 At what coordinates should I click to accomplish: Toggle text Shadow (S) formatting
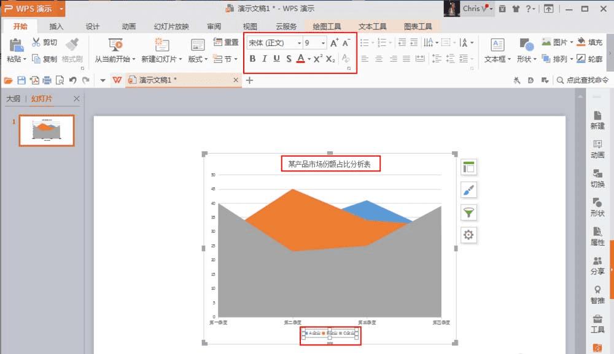(x=289, y=59)
